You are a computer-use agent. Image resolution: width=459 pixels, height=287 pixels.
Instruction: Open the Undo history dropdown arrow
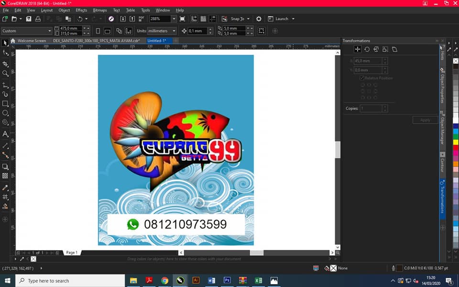86,19
